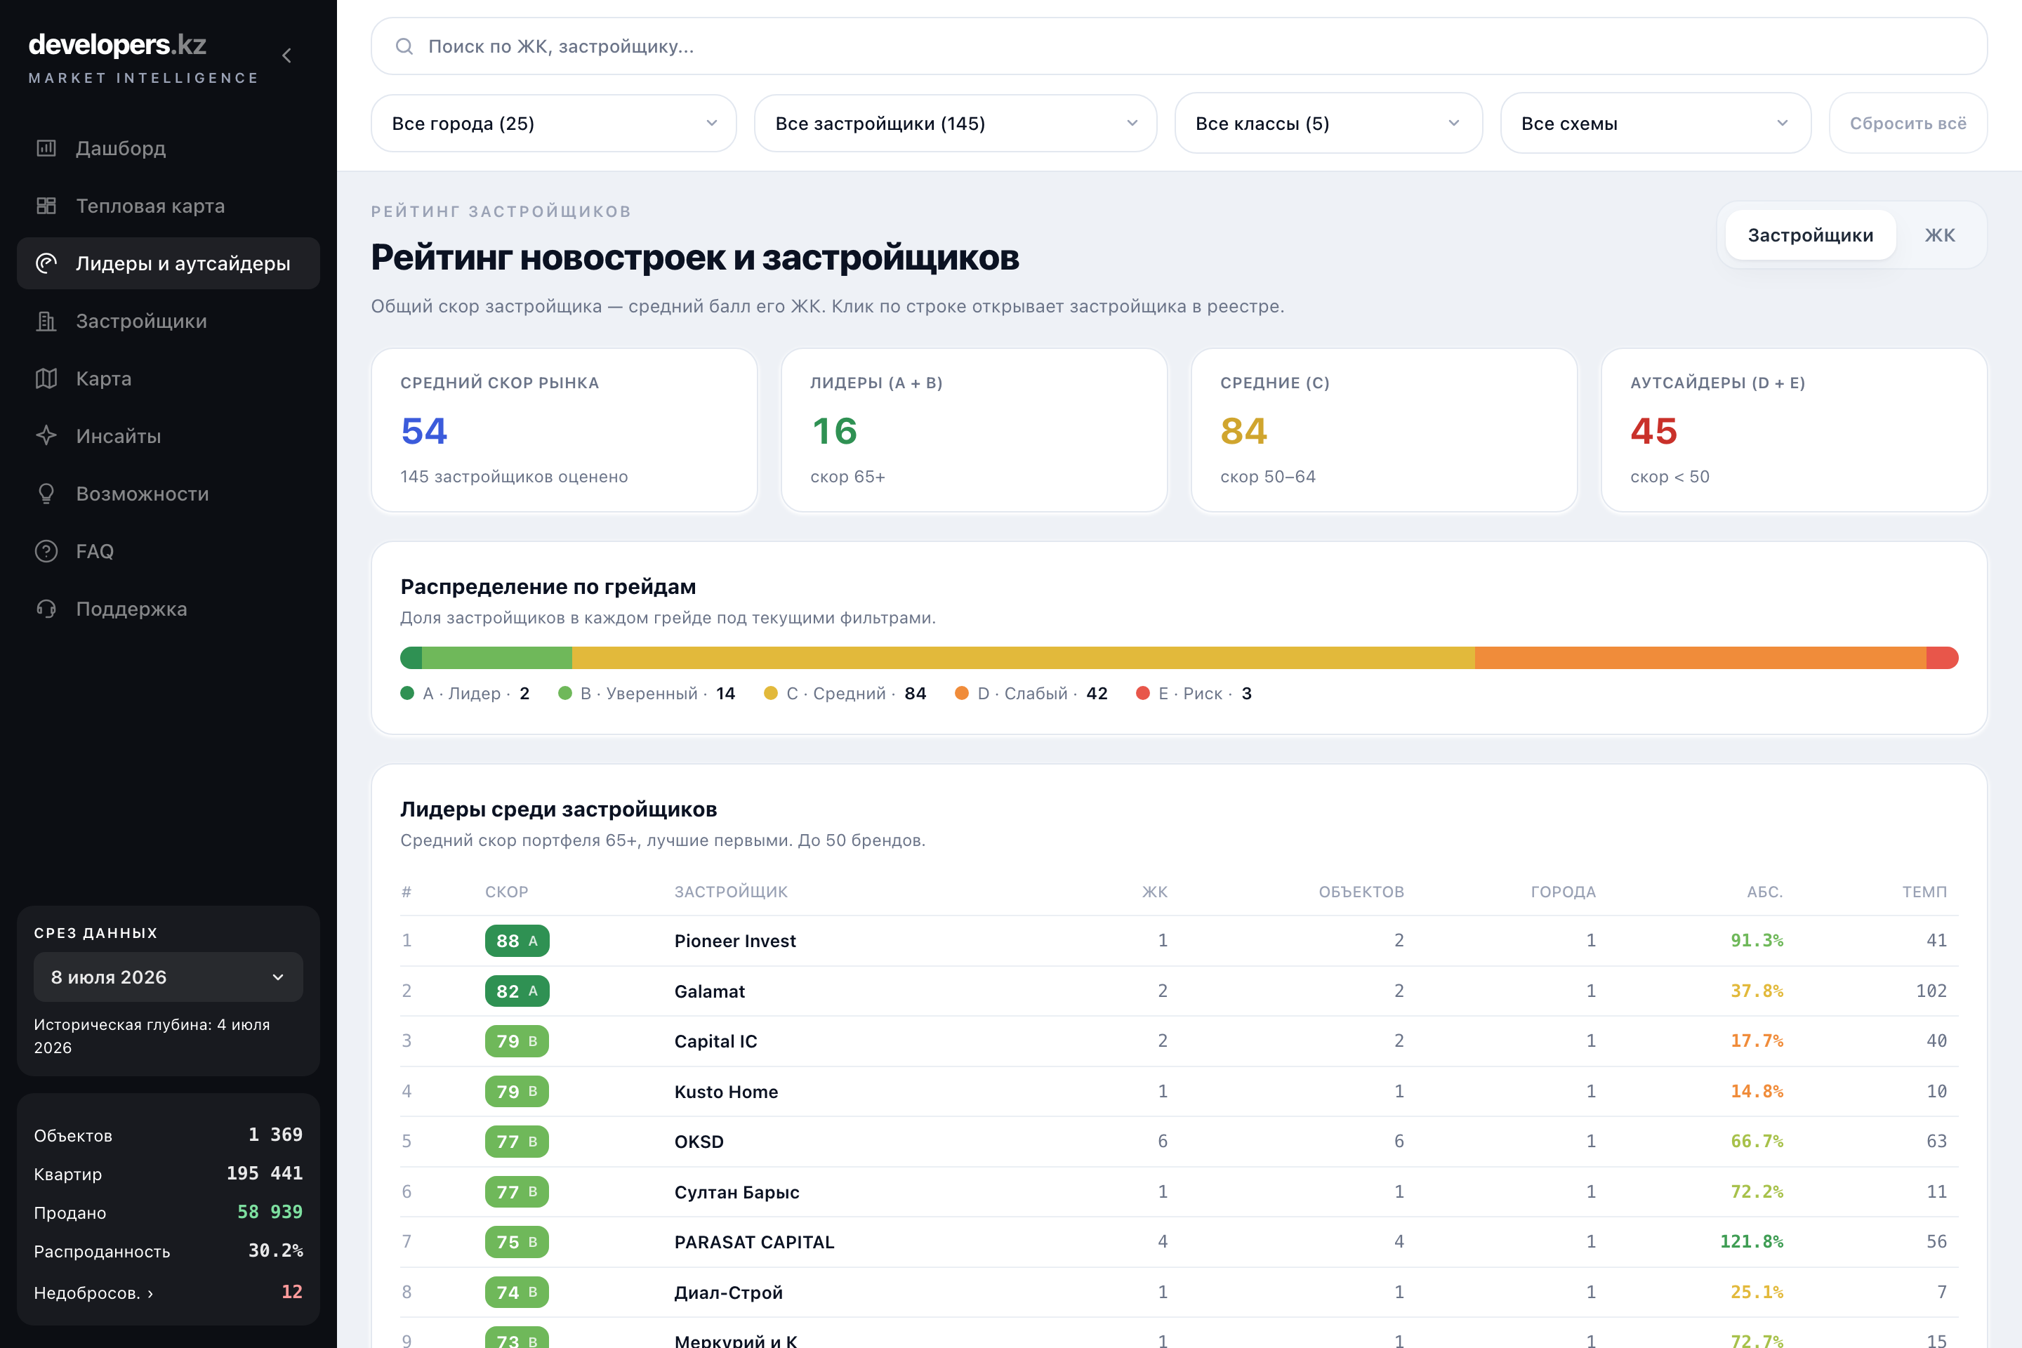
Task: Click the 88 A score badge
Action: pyautogui.click(x=517, y=941)
